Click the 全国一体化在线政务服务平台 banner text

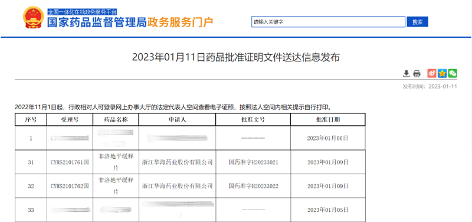point(82,12)
